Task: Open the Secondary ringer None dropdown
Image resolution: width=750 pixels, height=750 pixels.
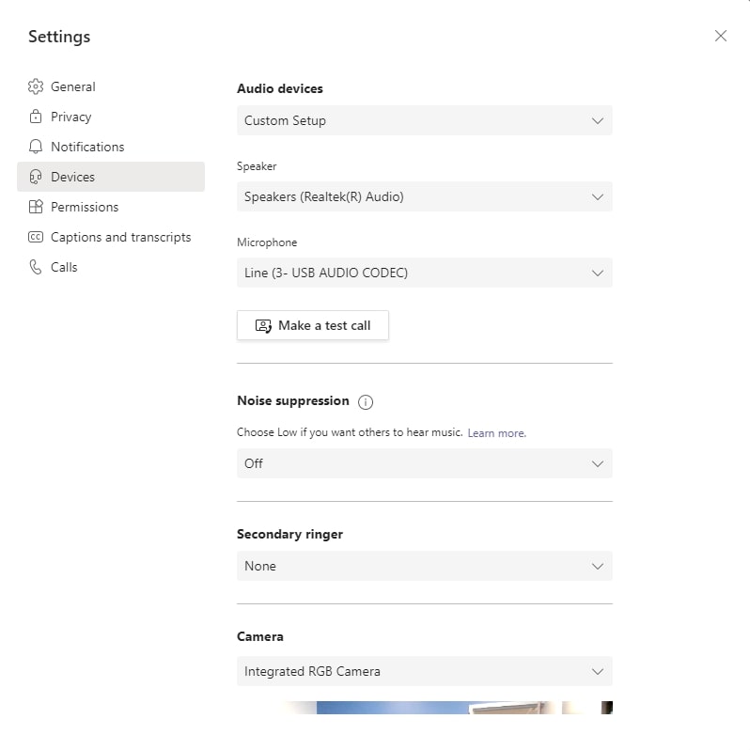Action: [x=424, y=566]
